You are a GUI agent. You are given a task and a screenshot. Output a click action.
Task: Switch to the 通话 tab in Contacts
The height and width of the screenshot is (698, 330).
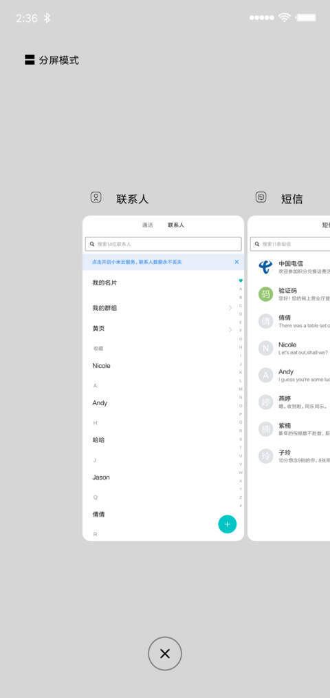(x=147, y=225)
